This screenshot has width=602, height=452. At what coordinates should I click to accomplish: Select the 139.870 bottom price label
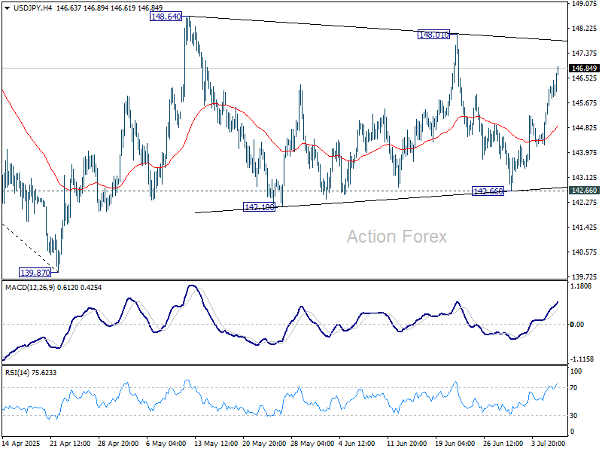[34, 271]
